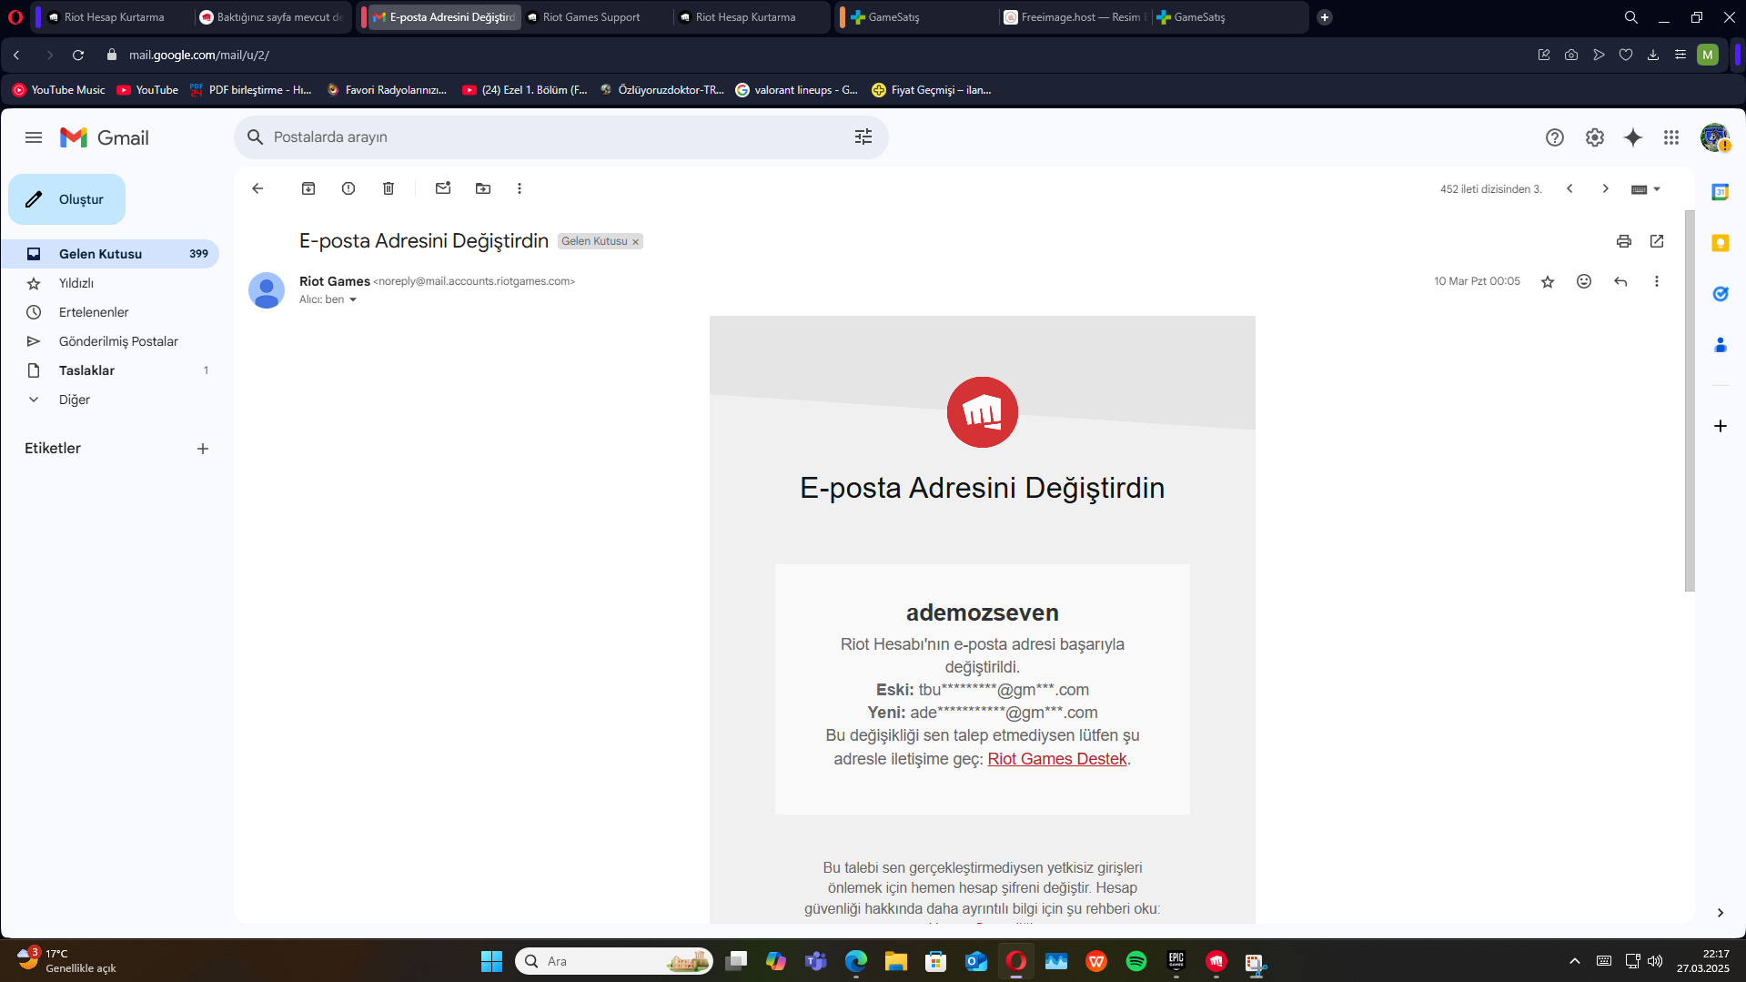Open input tools keyboard dropdown

point(1646,189)
